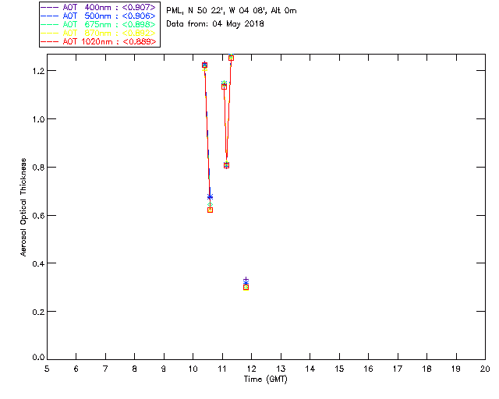Click the hour 15 tick label on the time axis
Image resolution: width=499 pixels, height=399 pixels.
(x=339, y=369)
